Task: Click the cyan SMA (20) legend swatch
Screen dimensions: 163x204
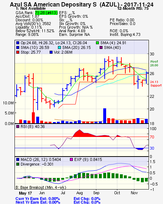Action: click(59, 47)
